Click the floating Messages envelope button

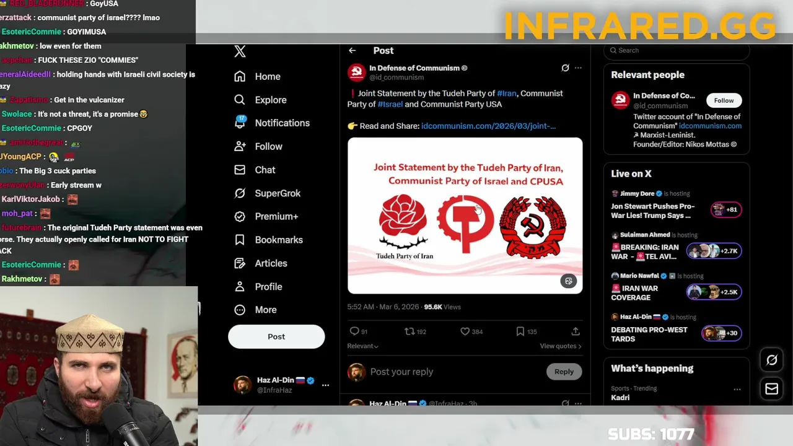click(772, 389)
